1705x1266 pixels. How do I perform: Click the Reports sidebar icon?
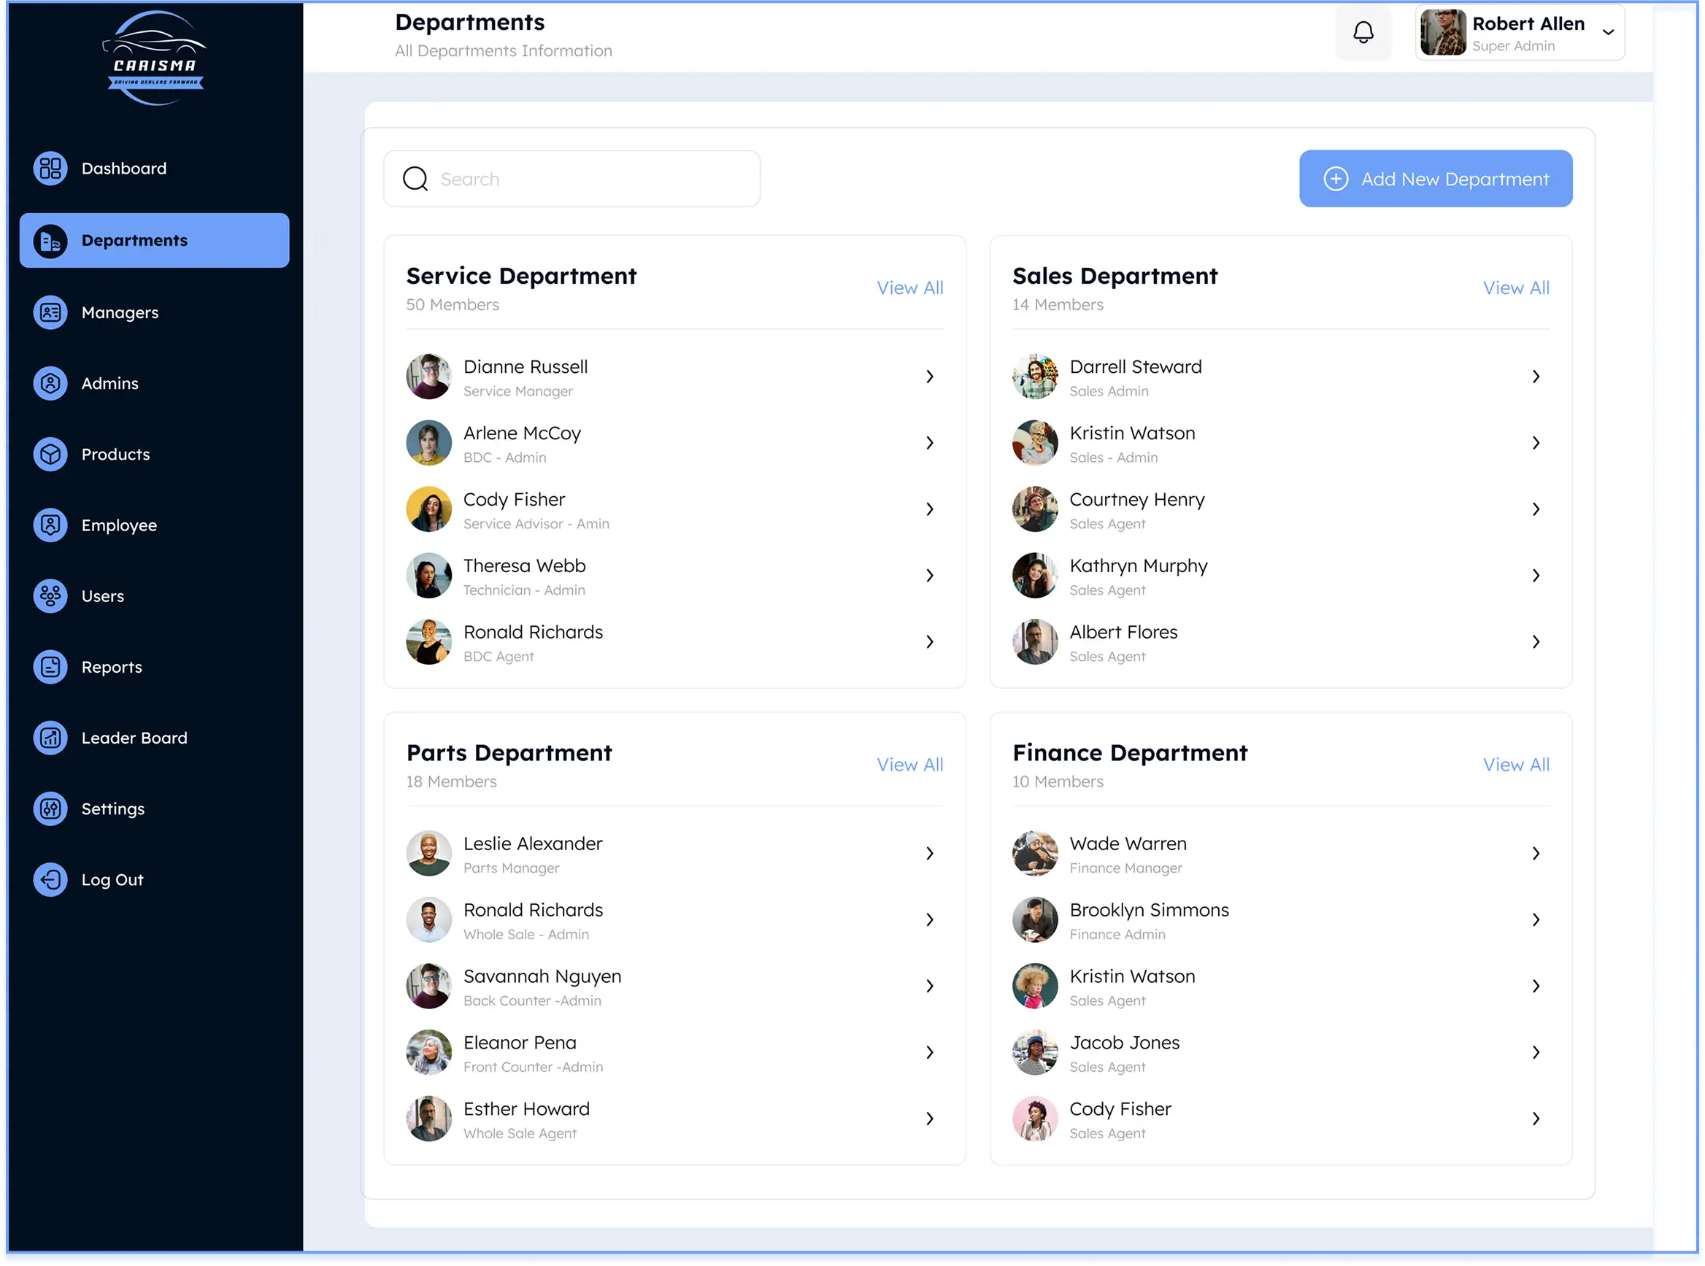(50, 667)
